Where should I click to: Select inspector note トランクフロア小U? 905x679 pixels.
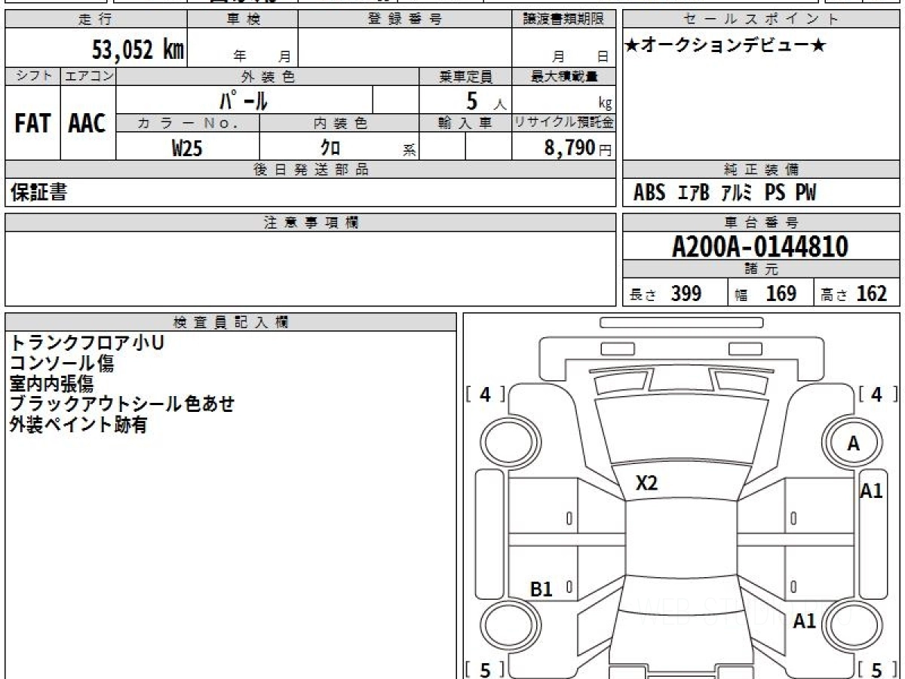[x=87, y=343]
